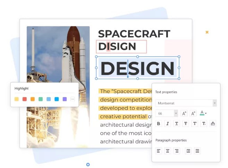Center align the paragraph
This screenshot has height=168, width=228.
coord(168,151)
